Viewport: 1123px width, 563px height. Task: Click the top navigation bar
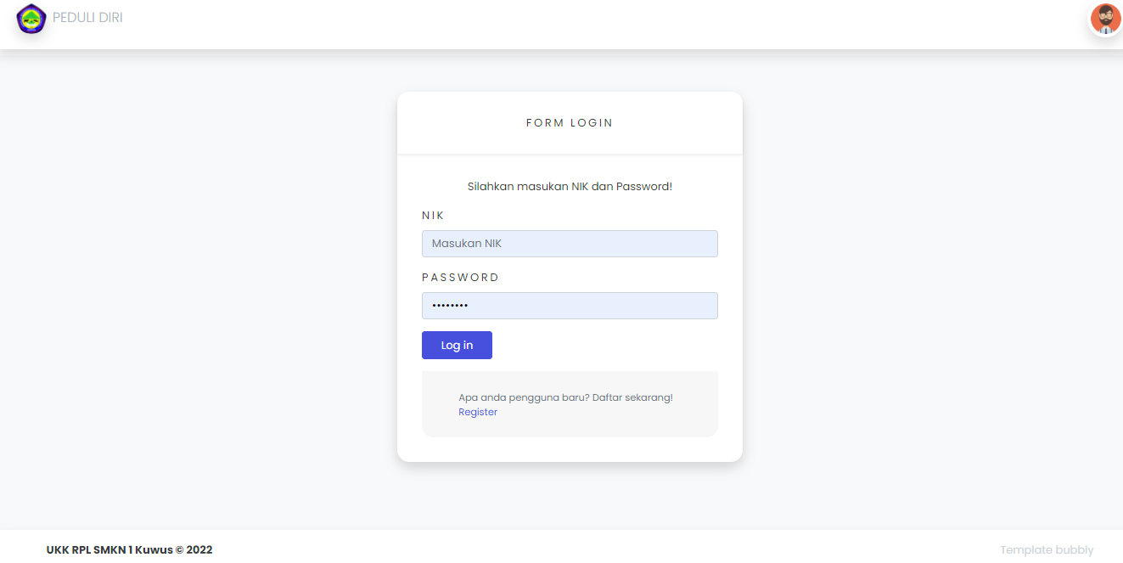[x=560, y=24]
